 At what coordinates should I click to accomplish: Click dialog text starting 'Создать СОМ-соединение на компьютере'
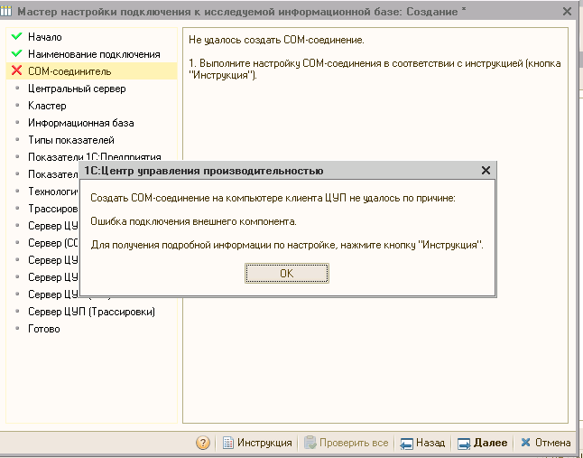point(273,198)
